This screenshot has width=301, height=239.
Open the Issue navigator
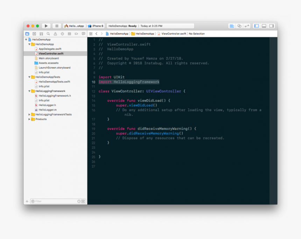[x=55, y=34]
